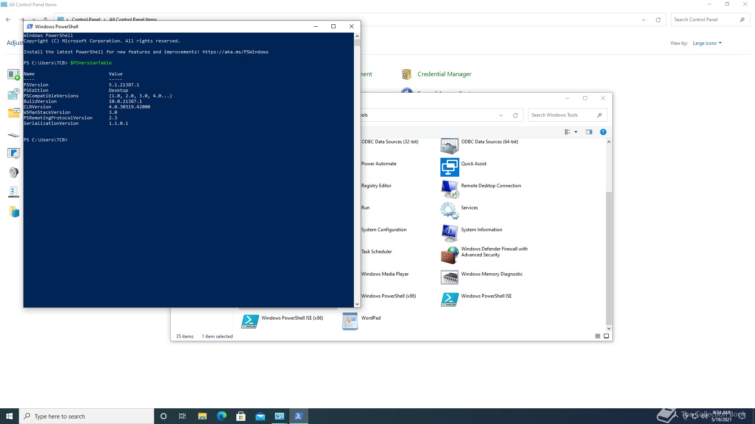Switch Windows Tools to large icons view

(x=606, y=336)
